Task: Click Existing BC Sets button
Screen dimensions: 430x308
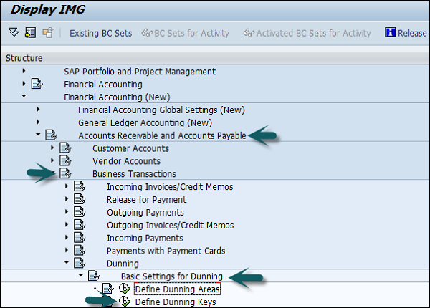Action: [x=100, y=33]
